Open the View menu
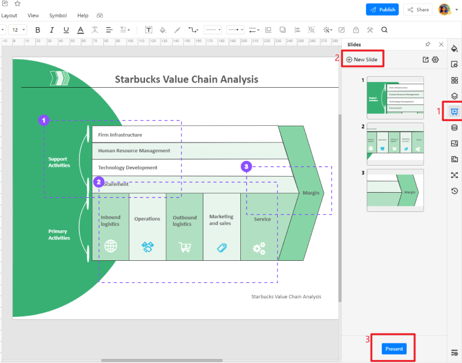 33,16
